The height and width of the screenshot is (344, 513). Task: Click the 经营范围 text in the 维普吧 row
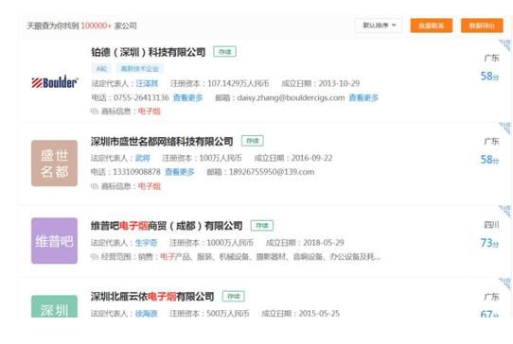click(x=116, y=257)
